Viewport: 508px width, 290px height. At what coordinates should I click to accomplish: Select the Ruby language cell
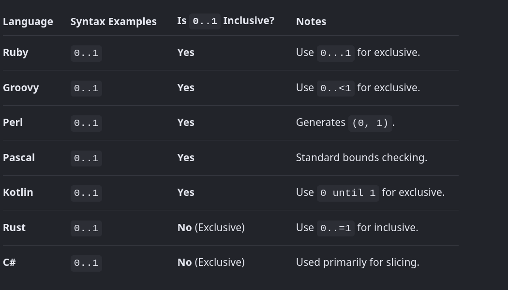[15, 53]
